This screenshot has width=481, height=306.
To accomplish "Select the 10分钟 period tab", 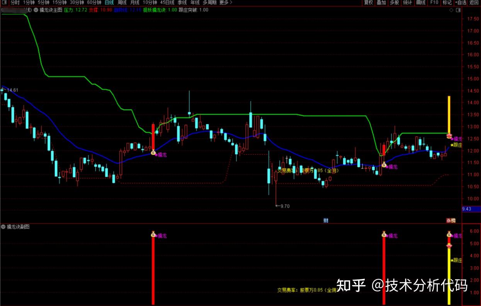I will pos(150,2).
